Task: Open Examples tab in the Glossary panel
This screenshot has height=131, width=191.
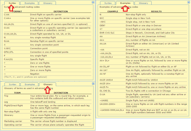Action: coord(30,84)
